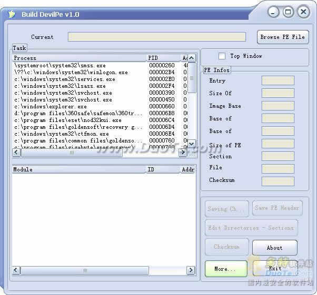The image size is (317, 295).
Task: Click the Entry value field
Action: (278, 80)
